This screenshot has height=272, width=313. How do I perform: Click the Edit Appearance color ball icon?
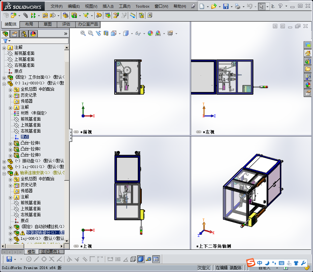pos(150,33)
